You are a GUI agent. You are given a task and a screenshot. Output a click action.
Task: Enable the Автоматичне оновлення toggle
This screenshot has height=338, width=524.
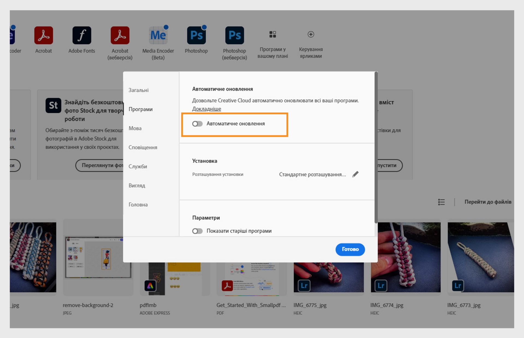[x=197, y=124]
